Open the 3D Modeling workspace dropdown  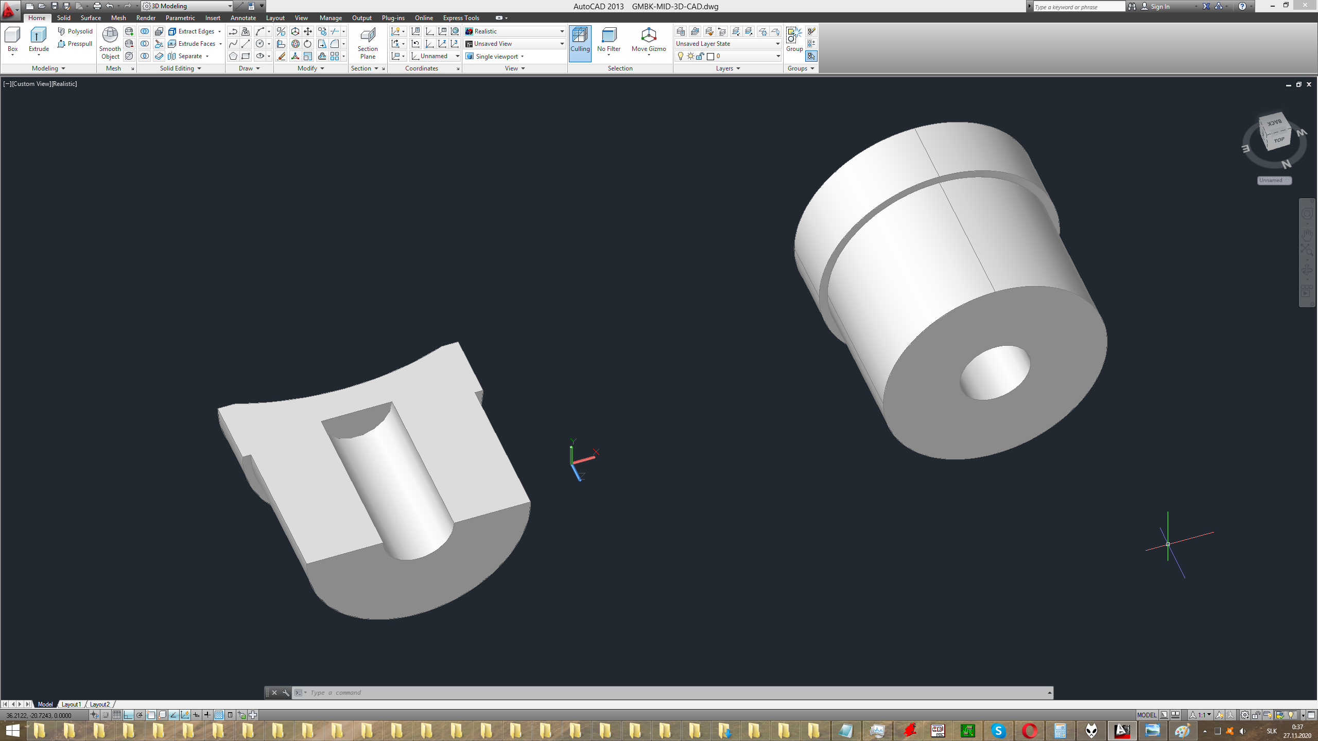[x=230, y=6]
